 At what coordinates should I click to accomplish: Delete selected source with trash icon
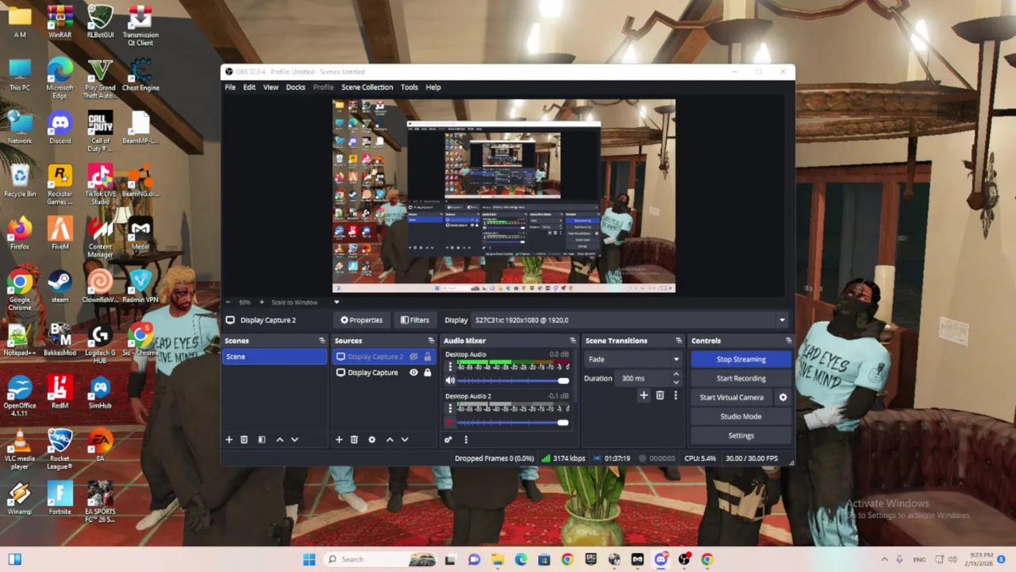click(x=354, y=439)
